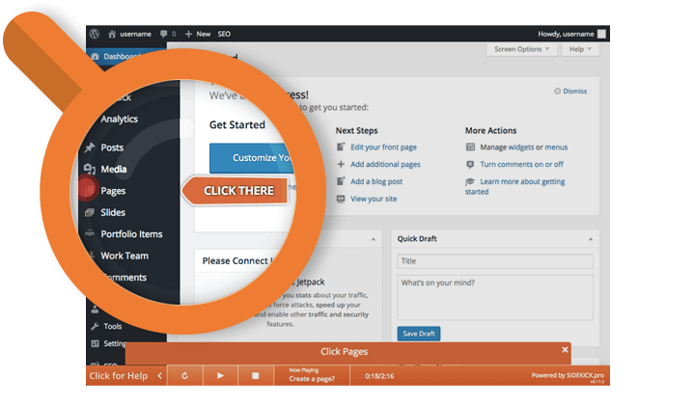Click the Posts pushpin icon in sidebar
Image resolution: width=695 pixels, height=405 pixels.
click(89, 148)
